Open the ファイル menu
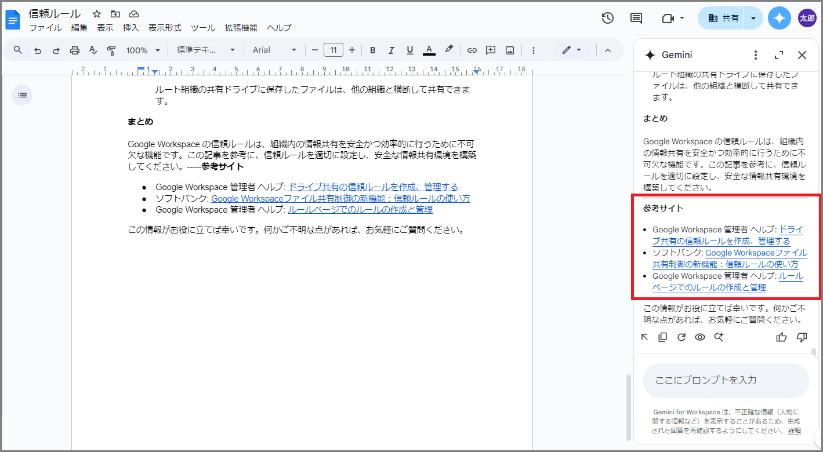Image resolution: width=823 pixels, height=452 pixels. [45, 28]
